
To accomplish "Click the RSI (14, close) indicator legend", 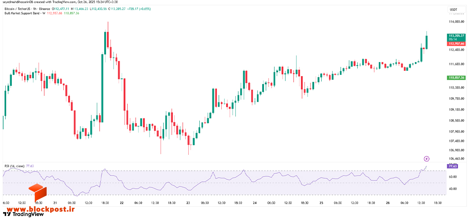I will (x=15, y=166).
